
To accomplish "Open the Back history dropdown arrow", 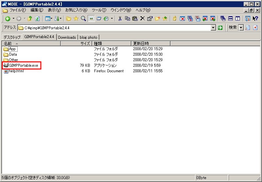I will 13,19.
